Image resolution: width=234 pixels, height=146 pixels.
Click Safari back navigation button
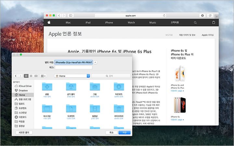(x=59, y=16)
